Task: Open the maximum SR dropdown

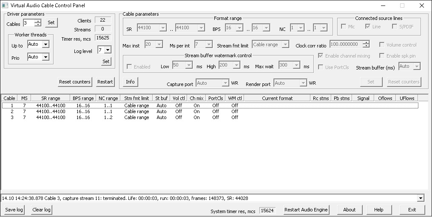Action: 201,28
